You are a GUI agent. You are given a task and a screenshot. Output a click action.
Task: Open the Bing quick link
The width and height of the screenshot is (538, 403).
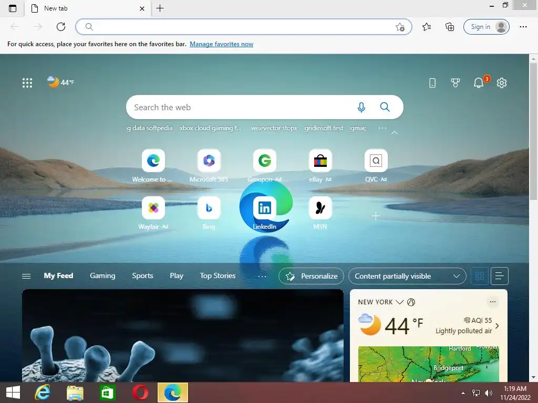tap(209, 213)
